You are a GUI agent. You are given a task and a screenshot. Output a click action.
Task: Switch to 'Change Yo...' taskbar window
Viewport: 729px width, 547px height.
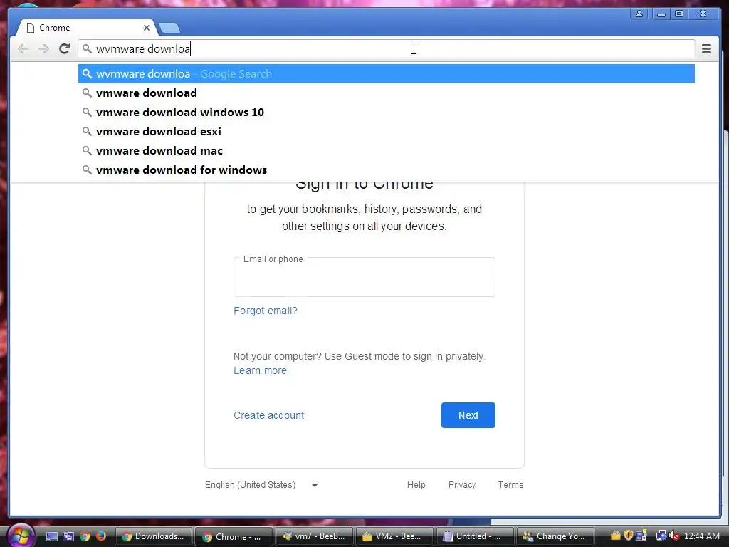click(555, 536)
